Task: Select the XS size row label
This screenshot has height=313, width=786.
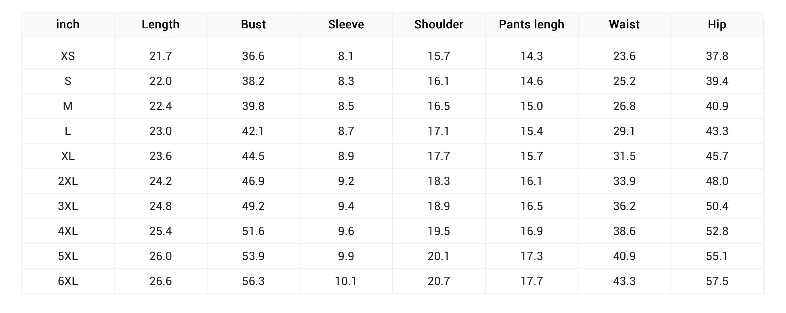Action: [68, 56]
